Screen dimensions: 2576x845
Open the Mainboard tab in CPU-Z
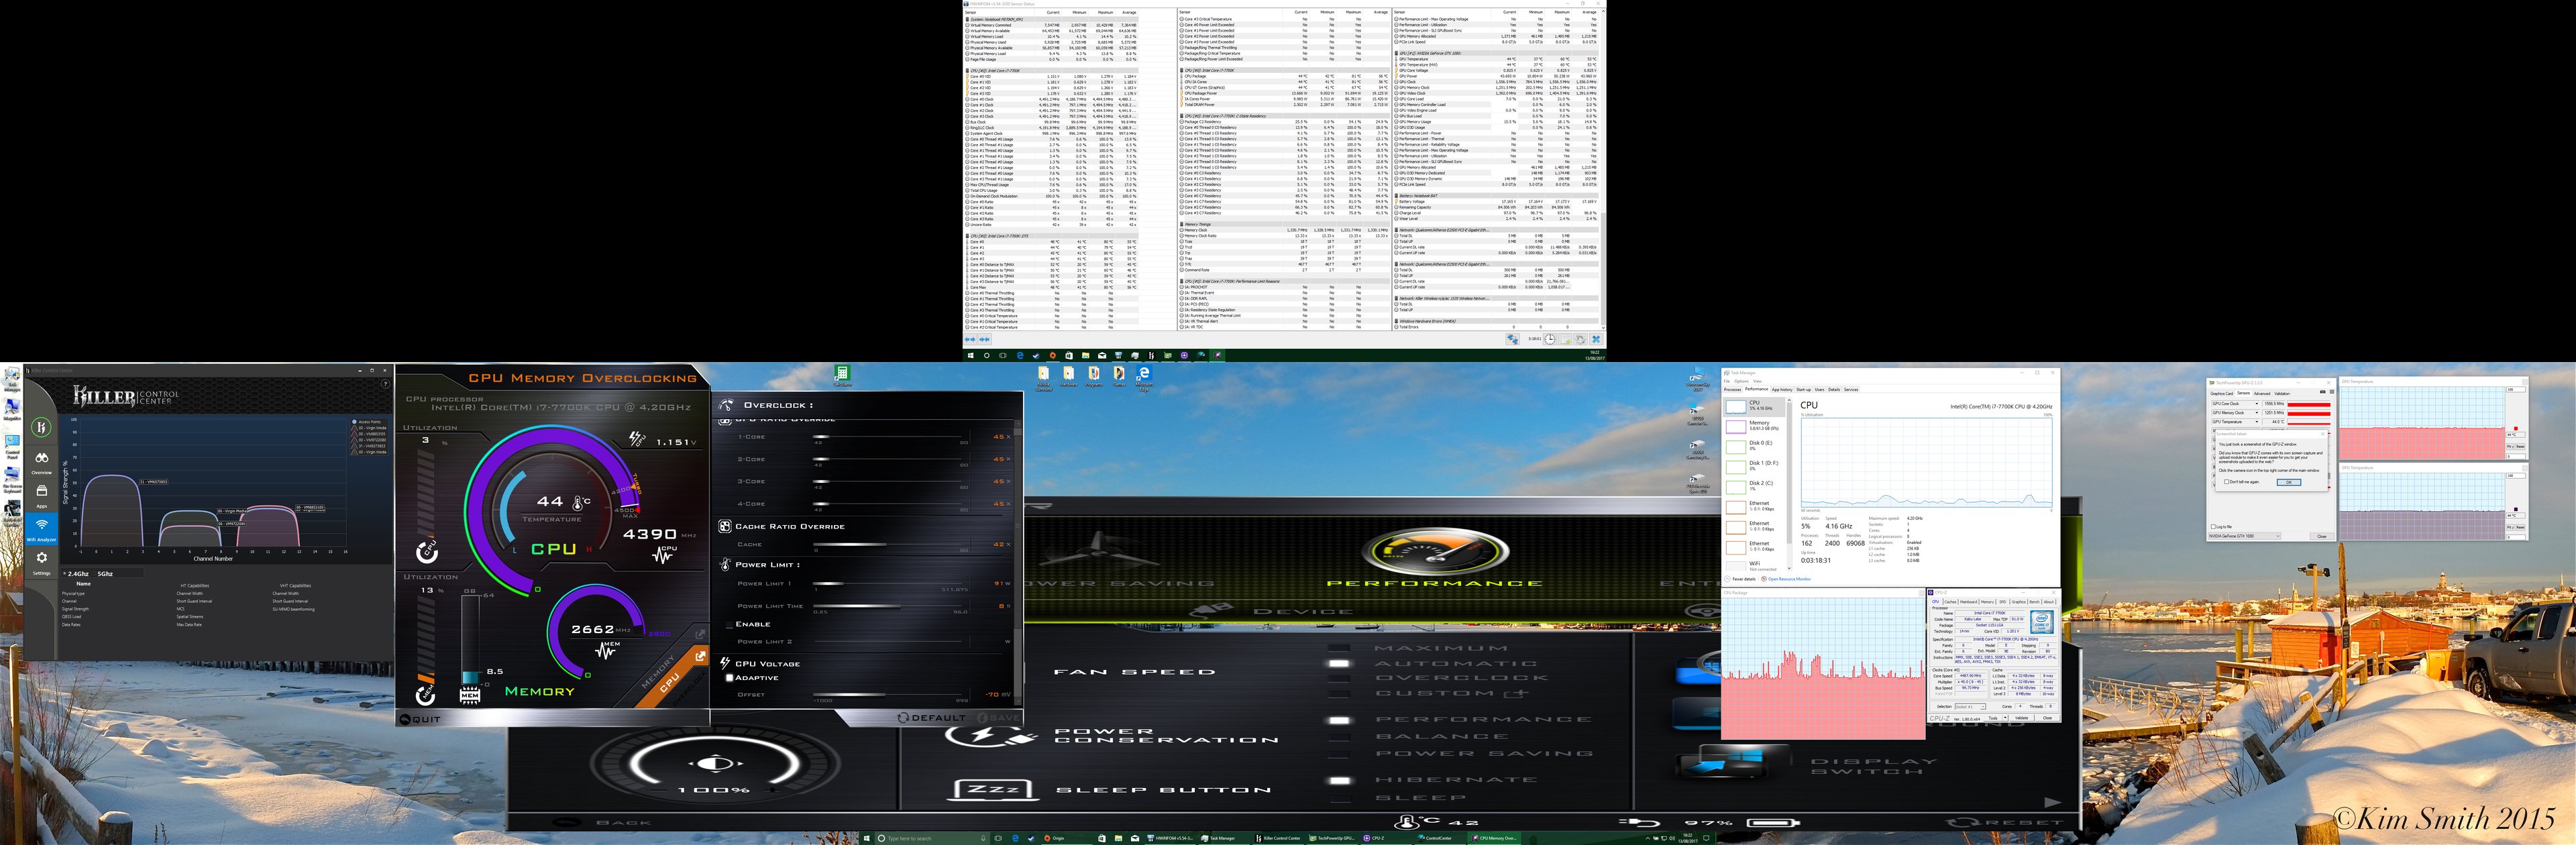click(1969, 602)
